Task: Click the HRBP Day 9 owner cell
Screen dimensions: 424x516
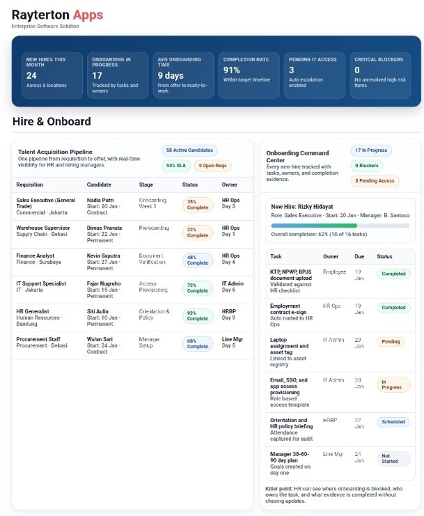Action: (x=228, y=314)
